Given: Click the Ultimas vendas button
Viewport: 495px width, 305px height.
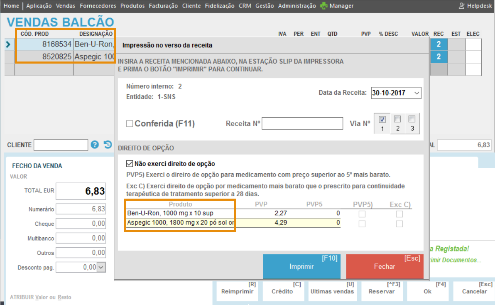Looking at the screenshot, I should pos(332,291).
